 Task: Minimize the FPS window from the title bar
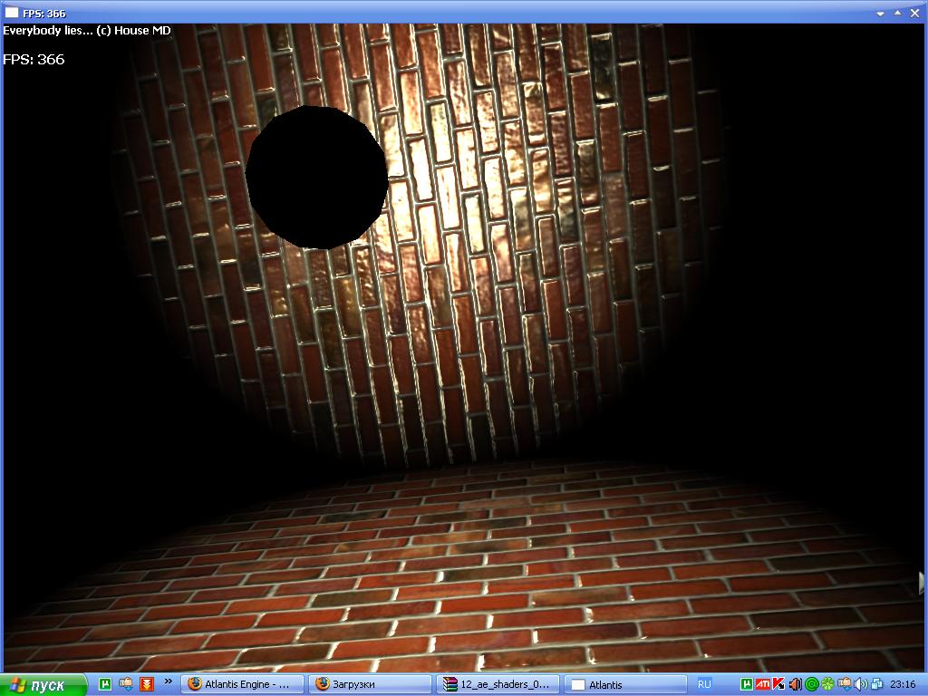tap(878, 14)
